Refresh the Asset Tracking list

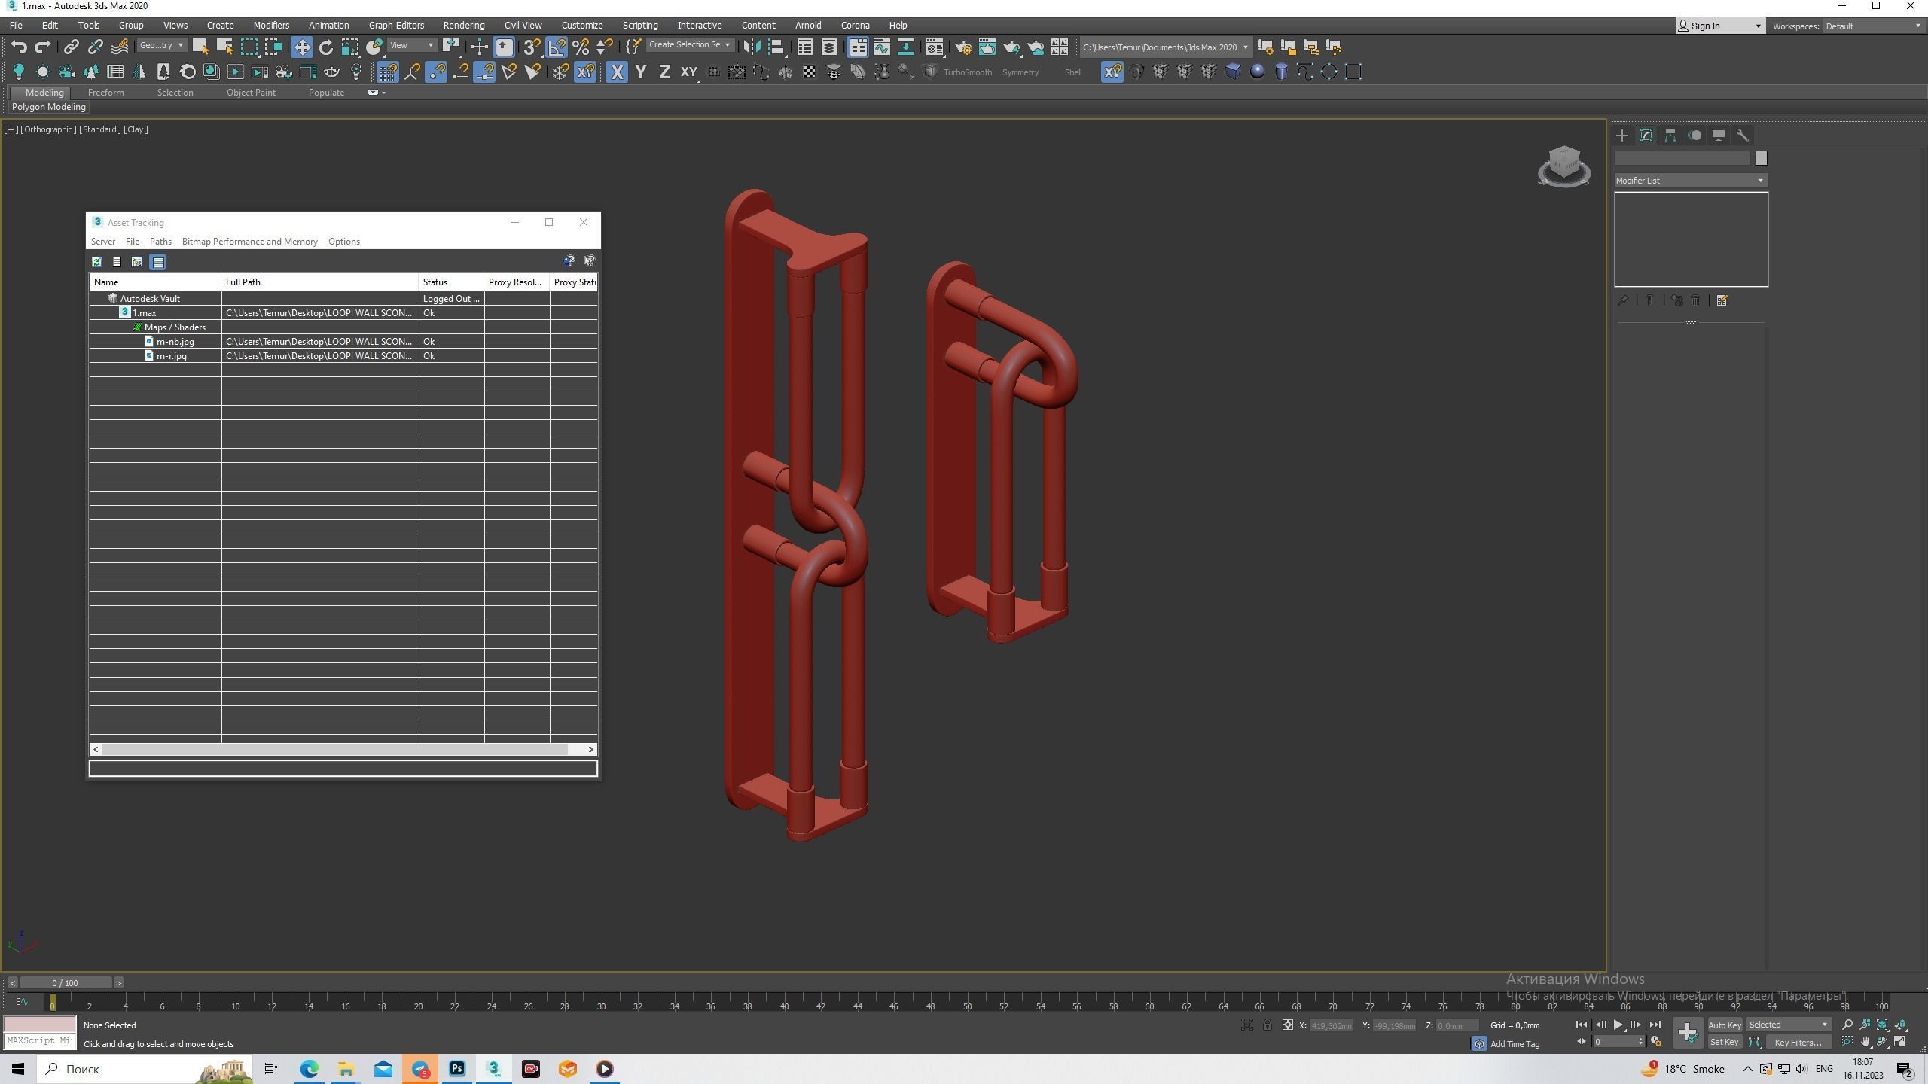96,262
